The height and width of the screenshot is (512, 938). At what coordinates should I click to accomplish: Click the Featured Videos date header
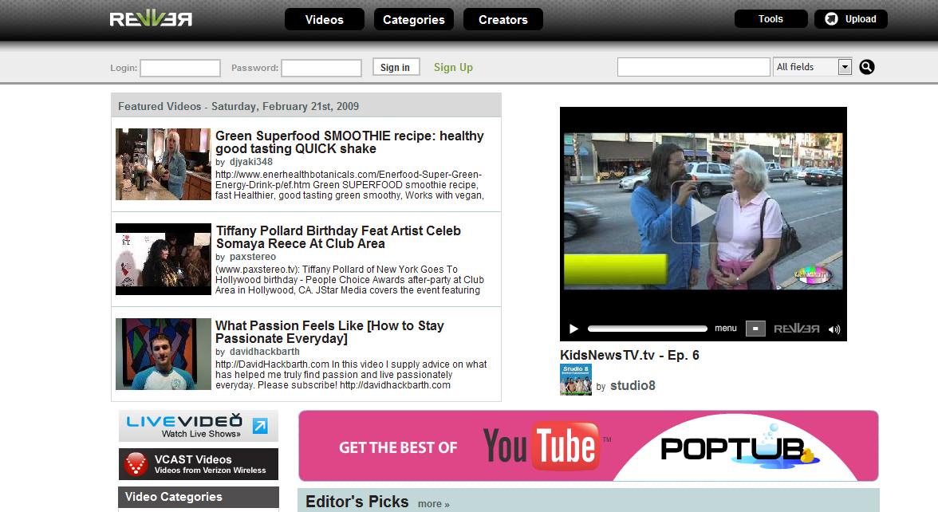[x=306, y=105]
